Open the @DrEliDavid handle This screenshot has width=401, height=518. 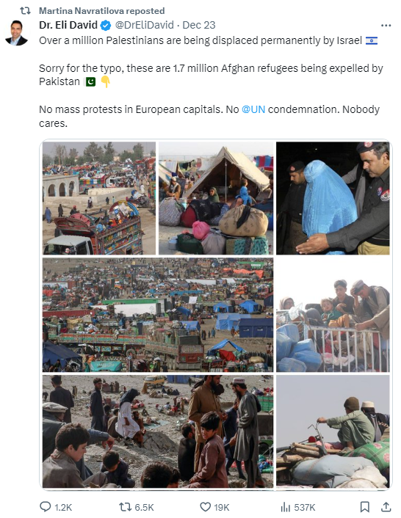coord(144,25)
